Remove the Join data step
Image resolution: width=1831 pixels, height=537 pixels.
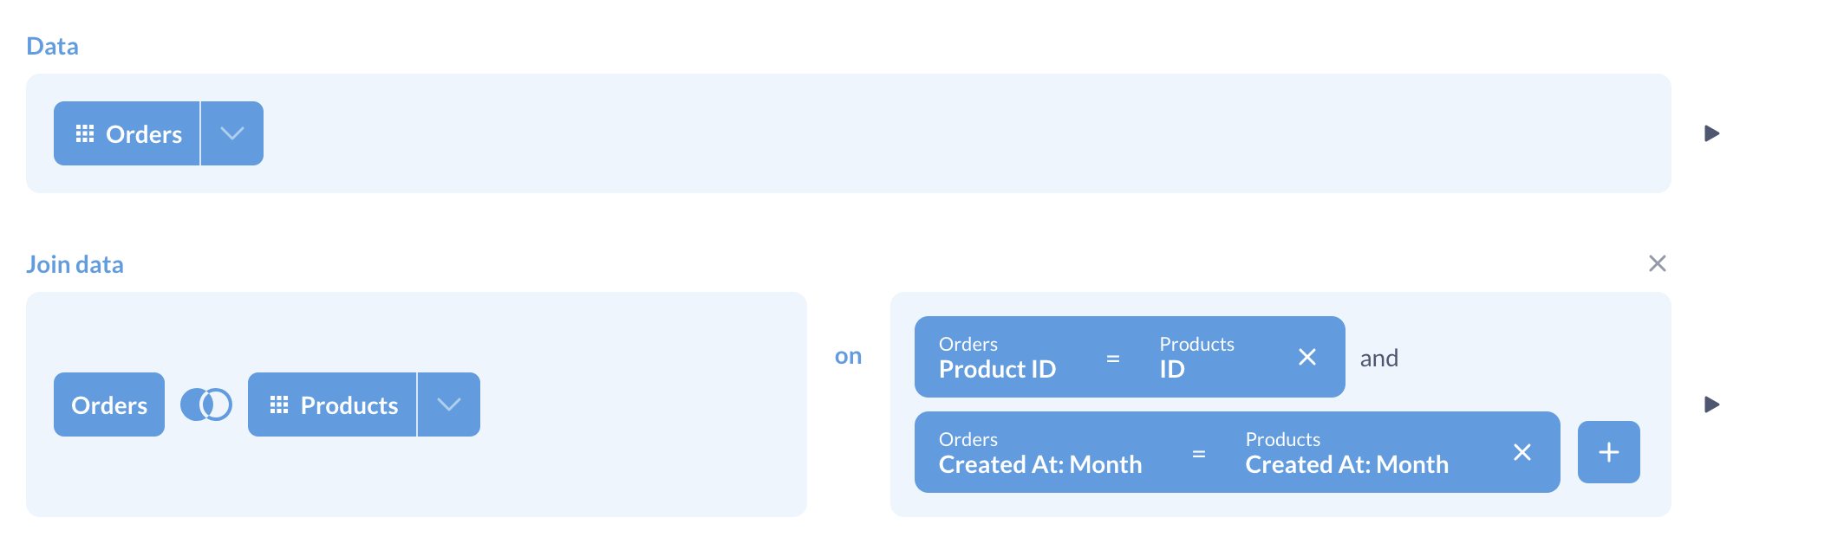tap(1657, 263)
